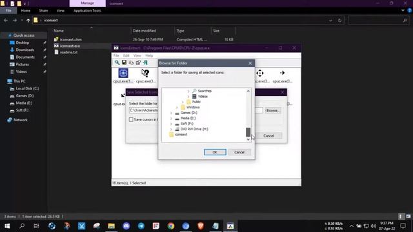413x232 pixels.
Task: Click the Explorer back arrow
Action: (x=6, y=20)
